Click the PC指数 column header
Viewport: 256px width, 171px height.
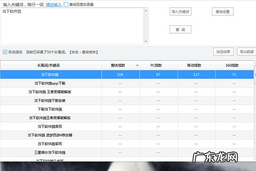[159, 66]
